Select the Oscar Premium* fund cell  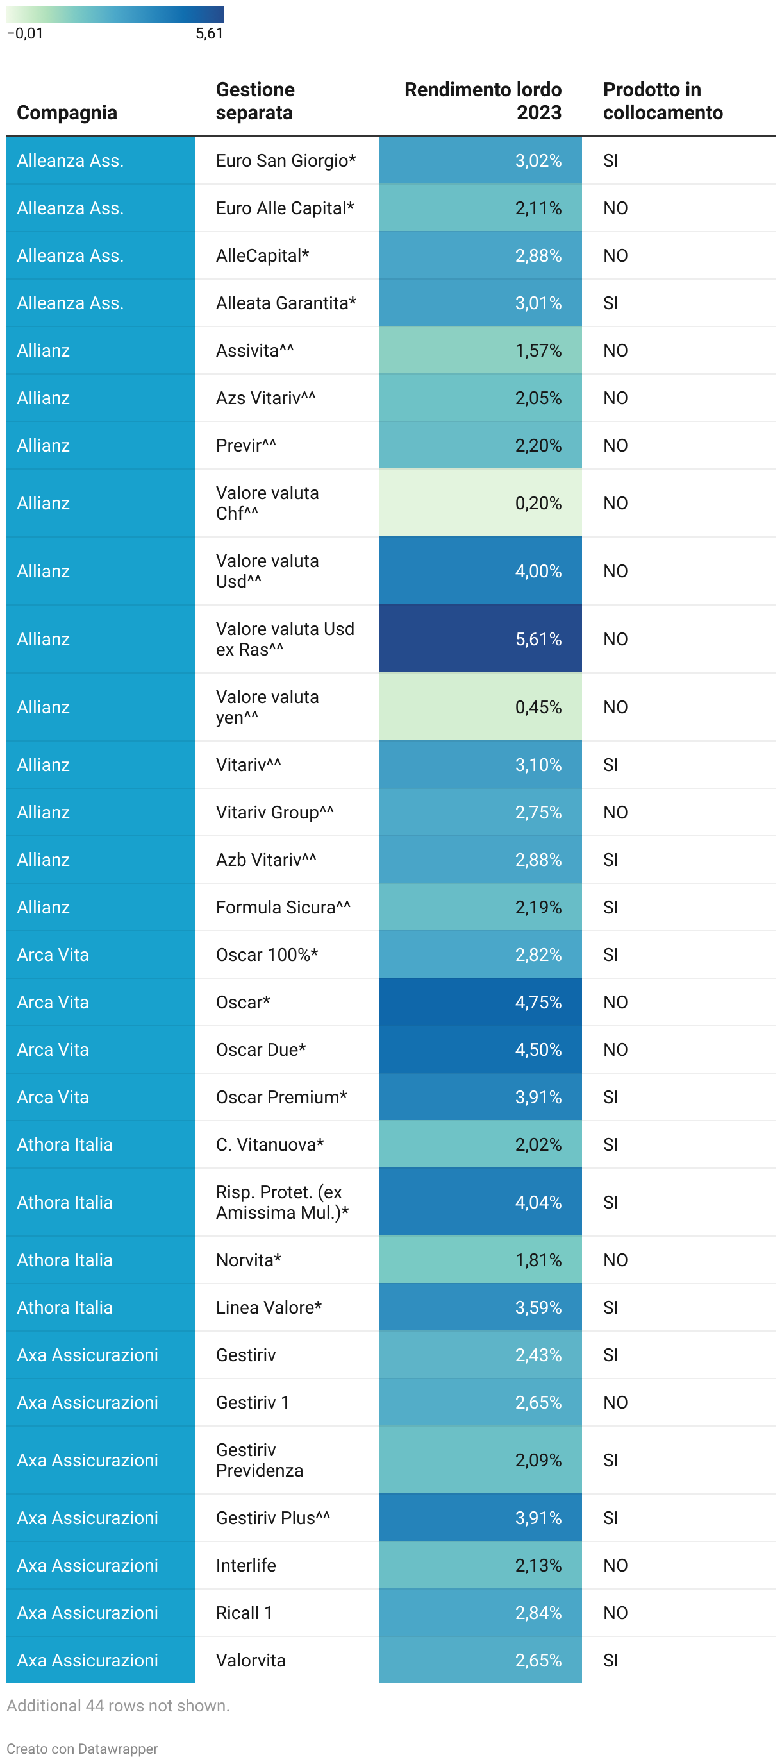pyautogui.click(x=281, y=1097)
